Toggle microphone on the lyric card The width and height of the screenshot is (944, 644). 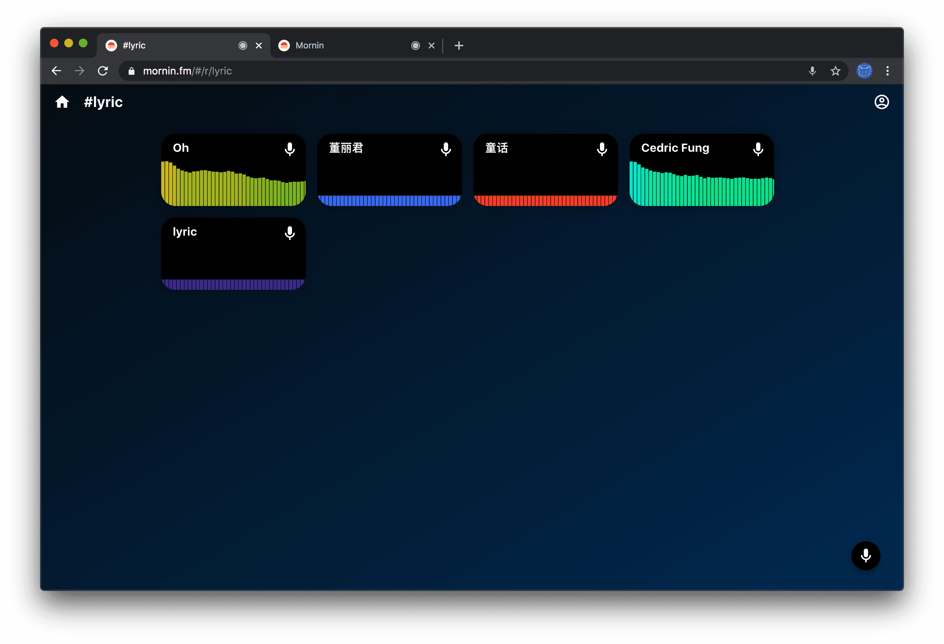[x=289, y=233]
